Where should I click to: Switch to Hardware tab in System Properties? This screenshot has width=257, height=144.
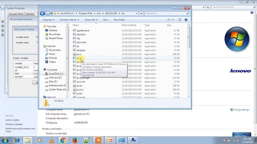[x=29, y=14]
